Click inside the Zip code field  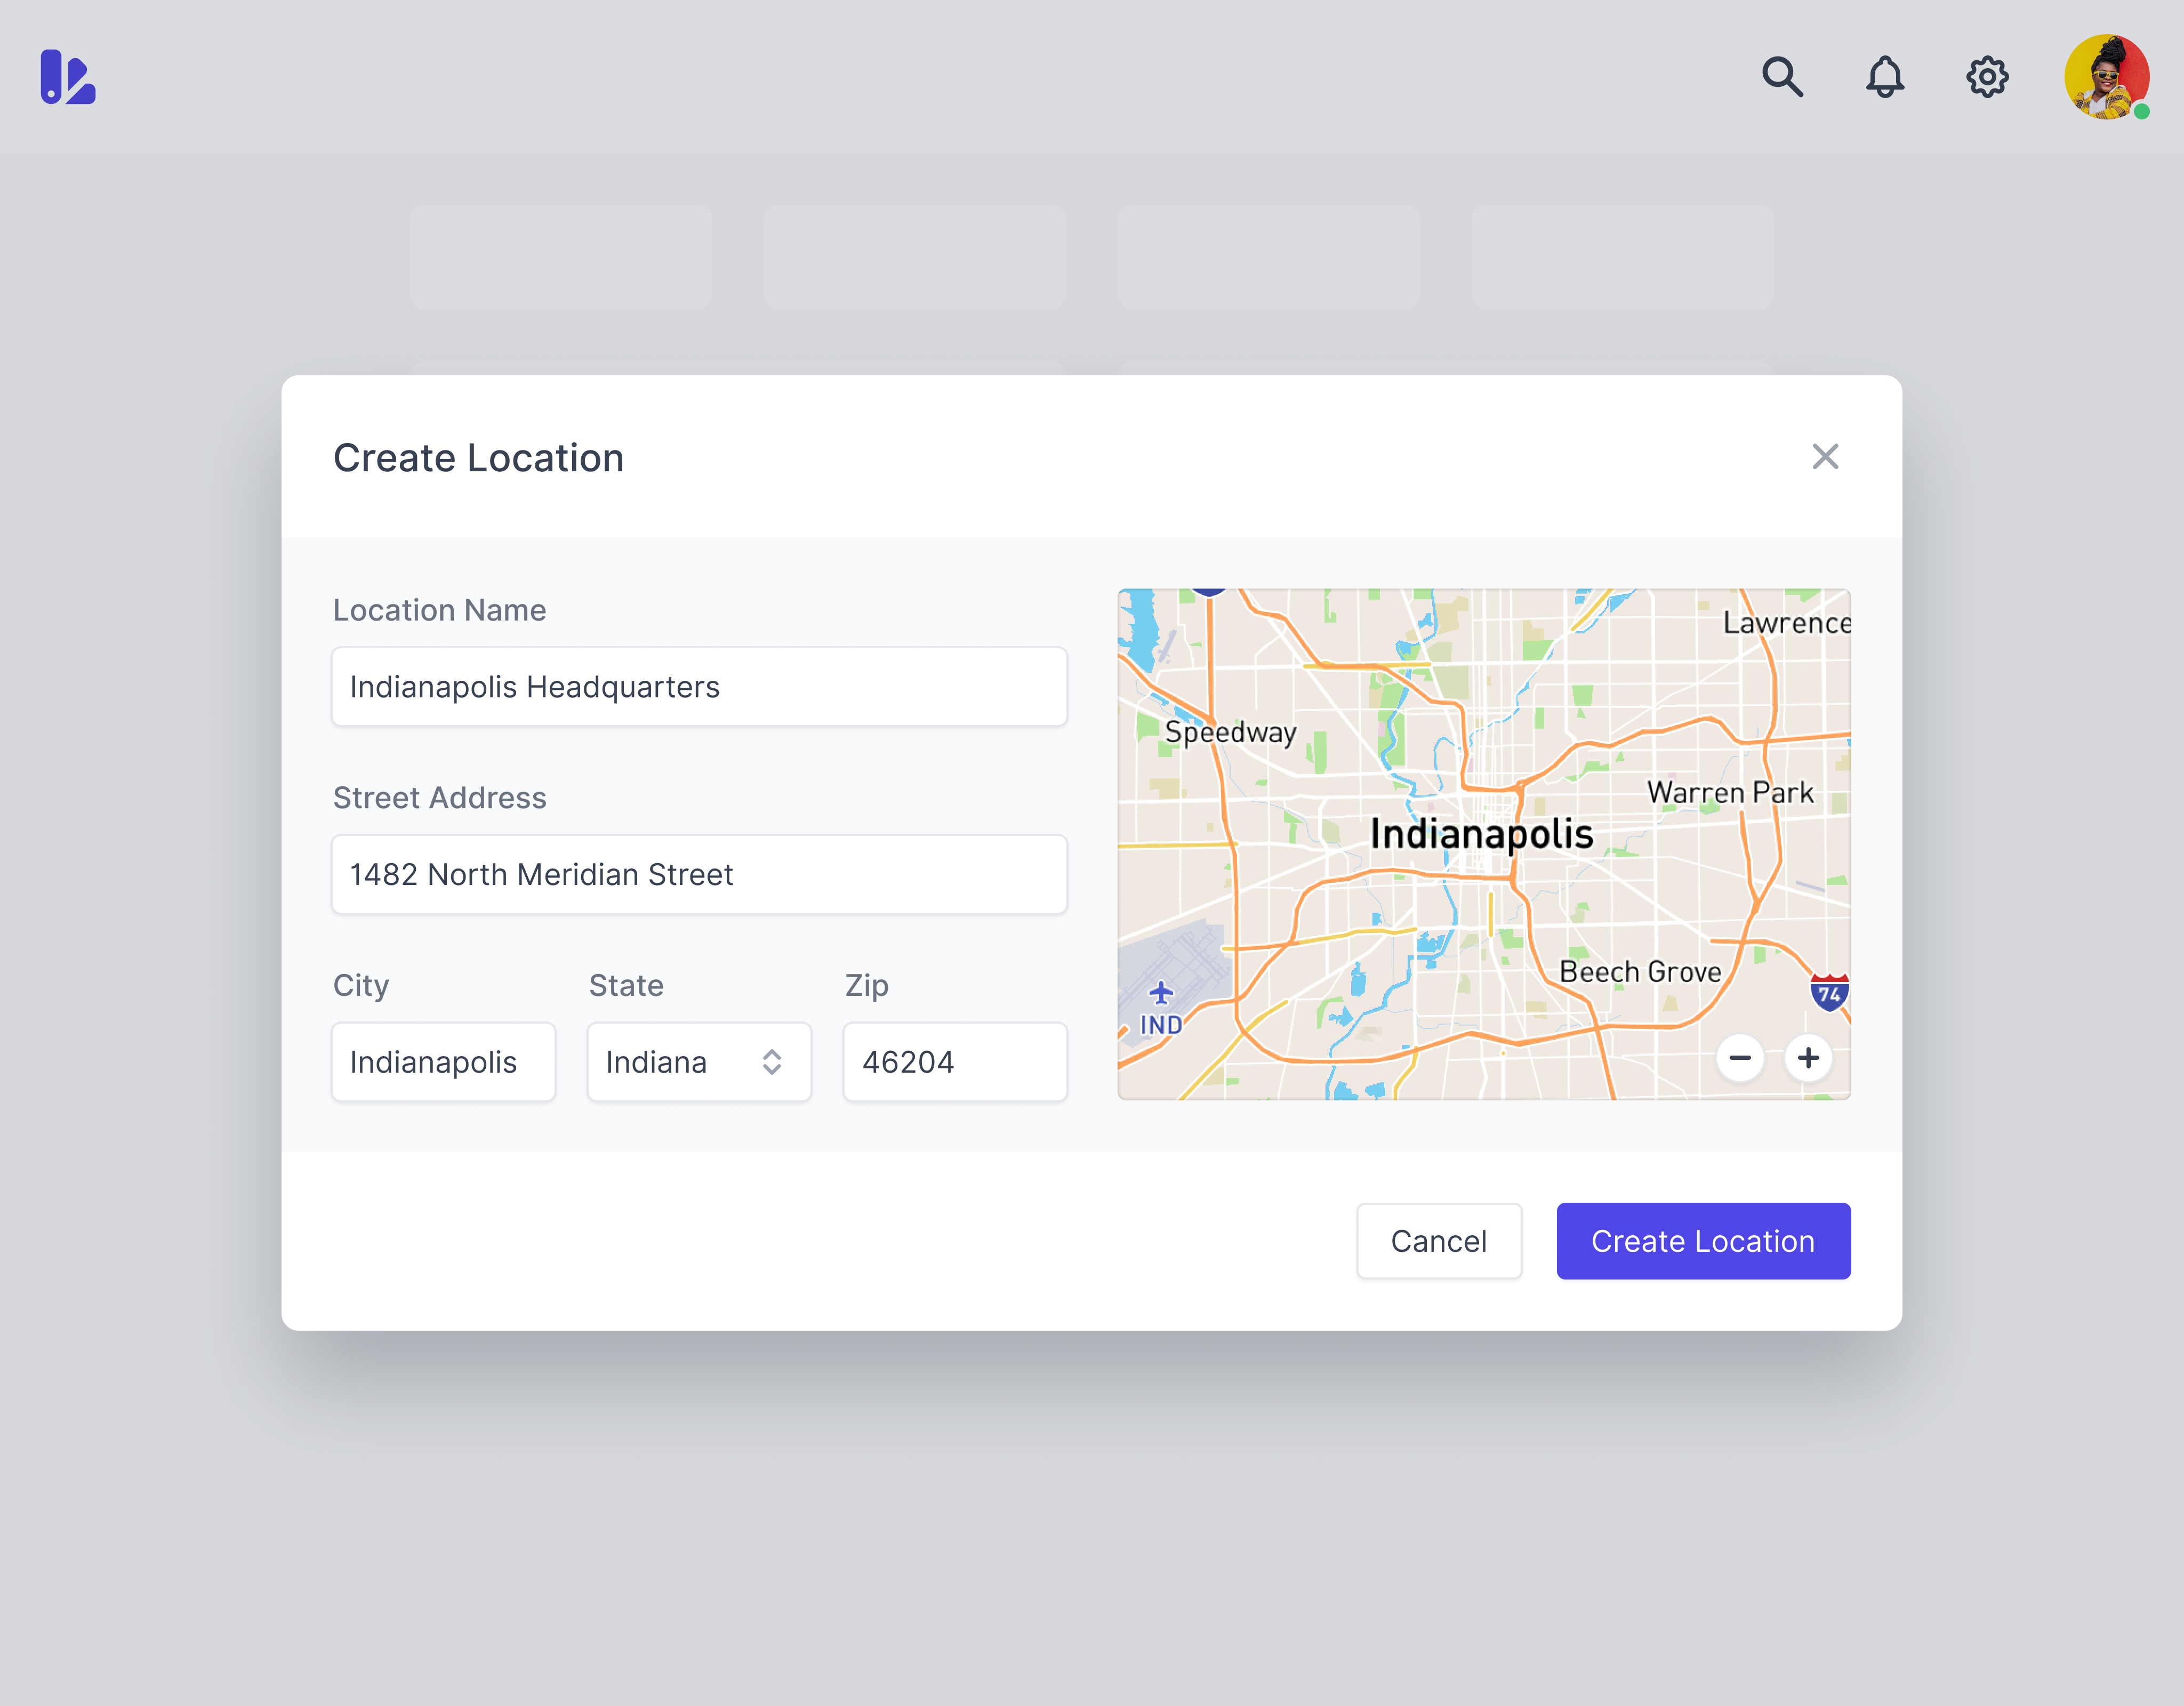coord(955,1062)
